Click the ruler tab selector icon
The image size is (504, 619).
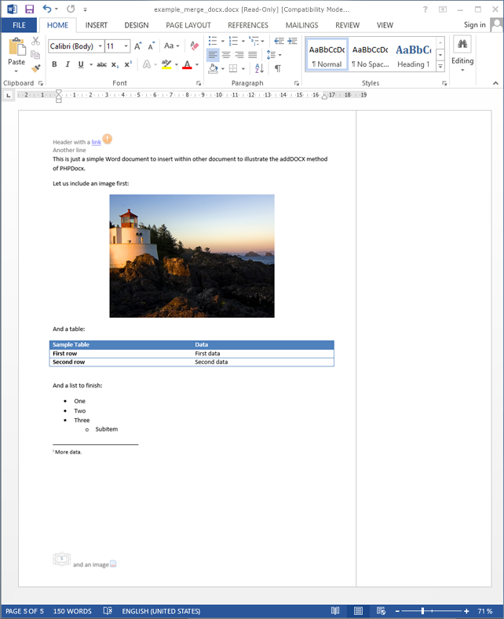pos(9,95)
